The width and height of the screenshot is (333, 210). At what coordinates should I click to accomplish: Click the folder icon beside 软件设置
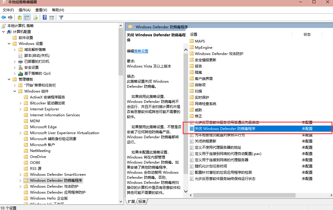pyautogui.click(x=15, y=38)
